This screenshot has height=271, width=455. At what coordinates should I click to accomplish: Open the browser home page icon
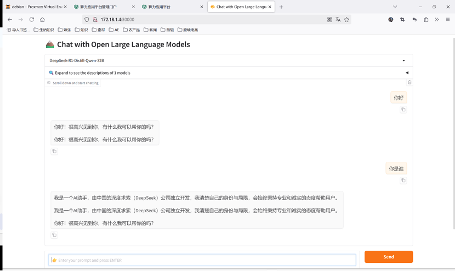coord(42,19)
